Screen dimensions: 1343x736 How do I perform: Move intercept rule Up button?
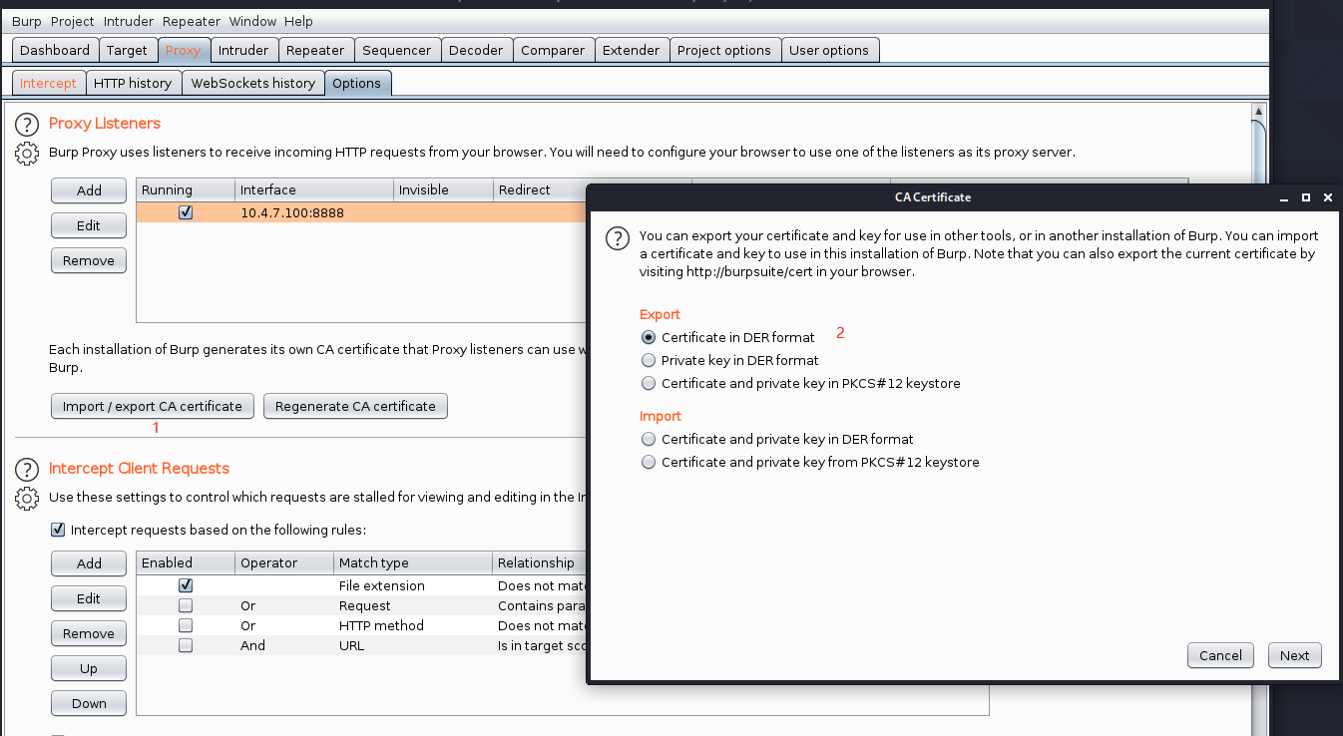click(89, 668)
